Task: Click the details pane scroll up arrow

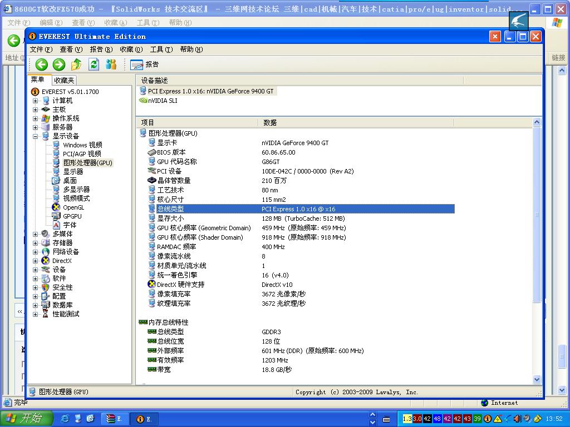Action: tap(537, 122)
